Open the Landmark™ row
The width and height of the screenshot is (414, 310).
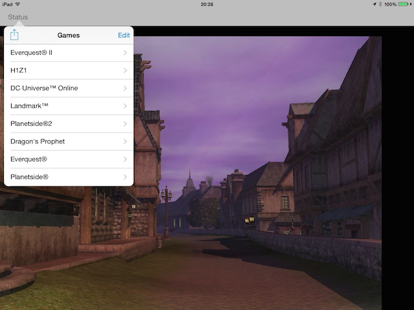69,106
